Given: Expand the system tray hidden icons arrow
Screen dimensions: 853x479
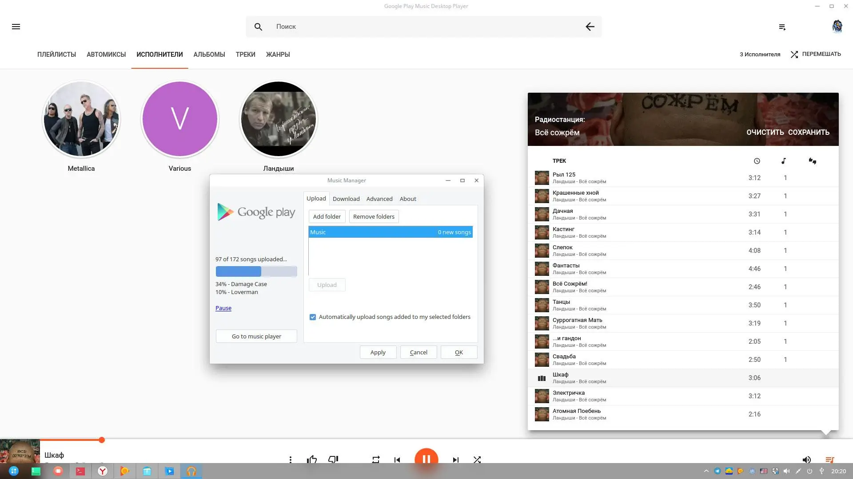Looking at the screenshot, I should click(706, 471).
